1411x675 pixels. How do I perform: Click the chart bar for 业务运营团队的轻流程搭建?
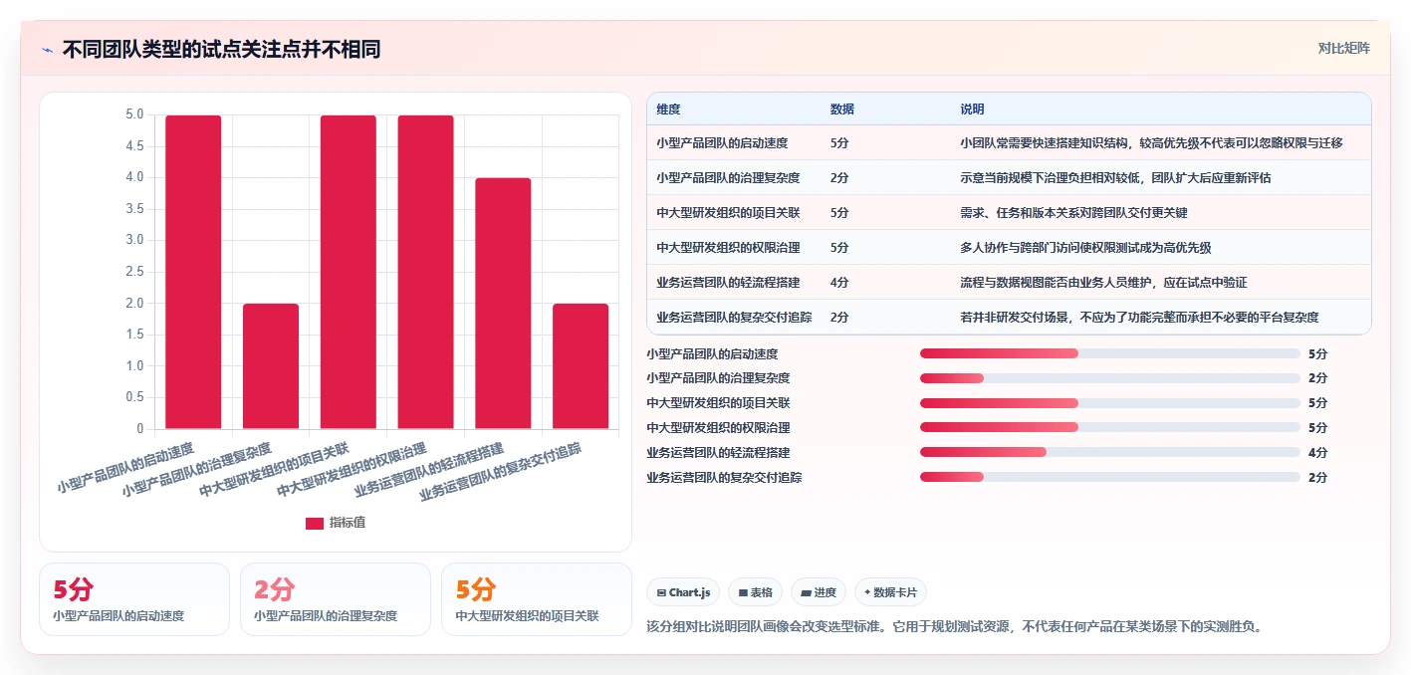tap(503, 304)
